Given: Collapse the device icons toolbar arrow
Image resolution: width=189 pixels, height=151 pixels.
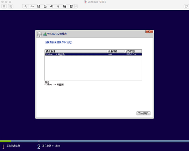Looking at the screenshot, I should [x=76, y=6].
